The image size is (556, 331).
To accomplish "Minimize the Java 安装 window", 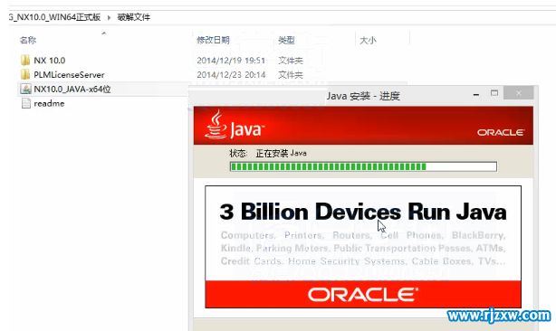I will pyautogui.click(x=476, y=95).
